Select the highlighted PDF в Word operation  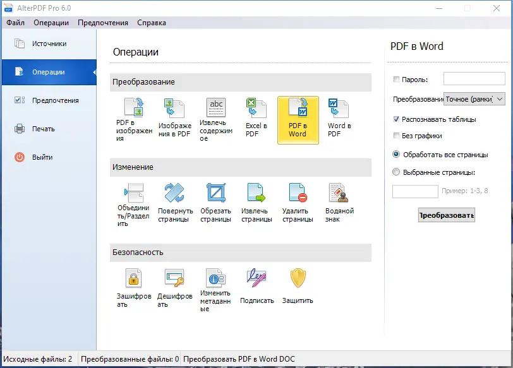298,120
